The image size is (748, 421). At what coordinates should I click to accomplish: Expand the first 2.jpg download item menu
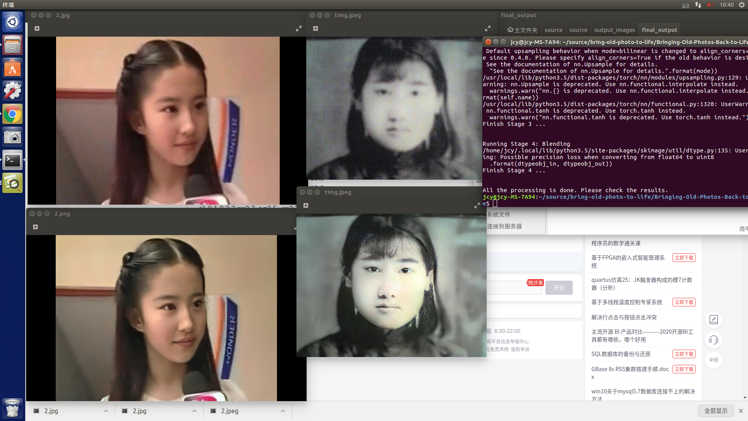106,411
